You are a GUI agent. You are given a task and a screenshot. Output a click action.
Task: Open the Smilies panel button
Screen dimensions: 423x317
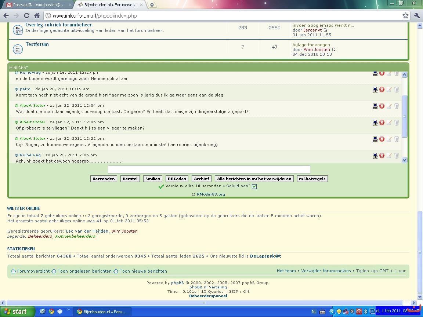point(152,179)
